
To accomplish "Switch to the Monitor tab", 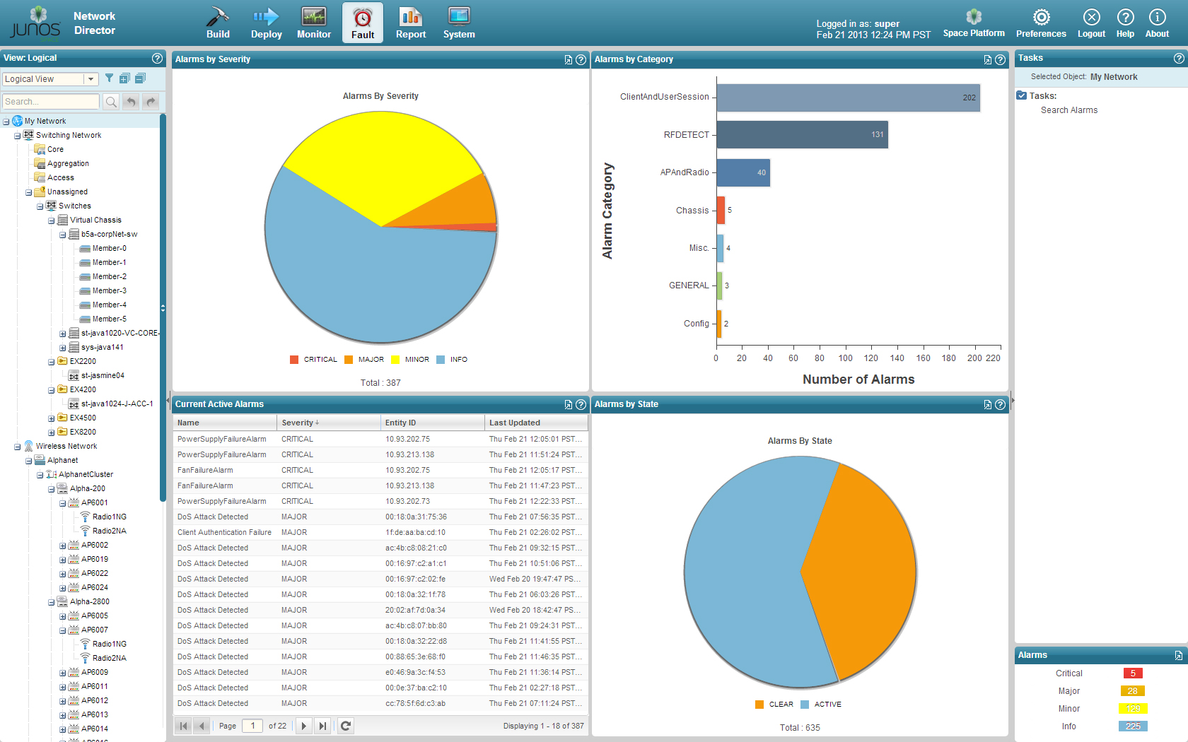I will point(314,23).
